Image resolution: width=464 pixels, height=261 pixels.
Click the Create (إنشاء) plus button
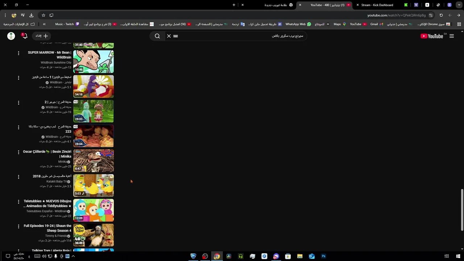tap(42, 36)
